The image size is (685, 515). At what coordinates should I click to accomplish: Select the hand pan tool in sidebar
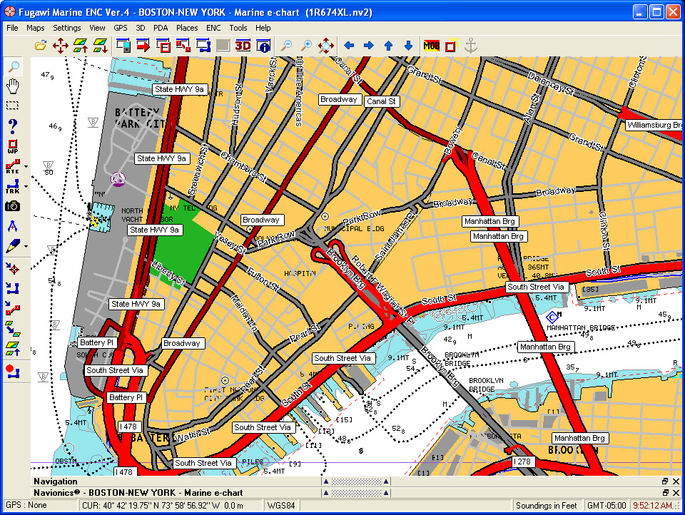pyautogui.click(x=13, y=86)
